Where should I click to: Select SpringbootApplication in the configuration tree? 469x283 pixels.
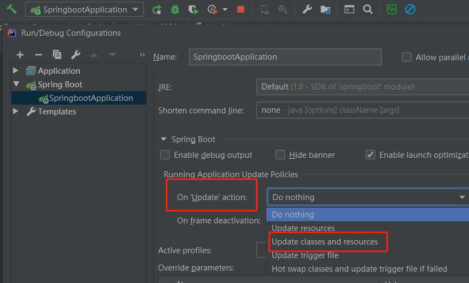tap(79, 98)
